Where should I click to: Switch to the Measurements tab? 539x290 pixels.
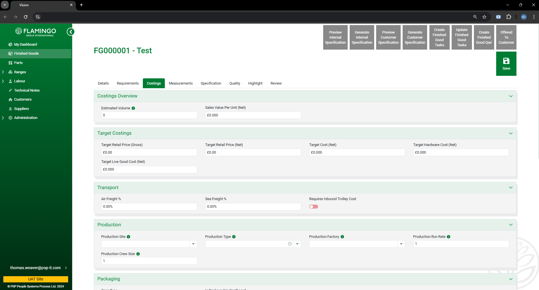[181, 83]
